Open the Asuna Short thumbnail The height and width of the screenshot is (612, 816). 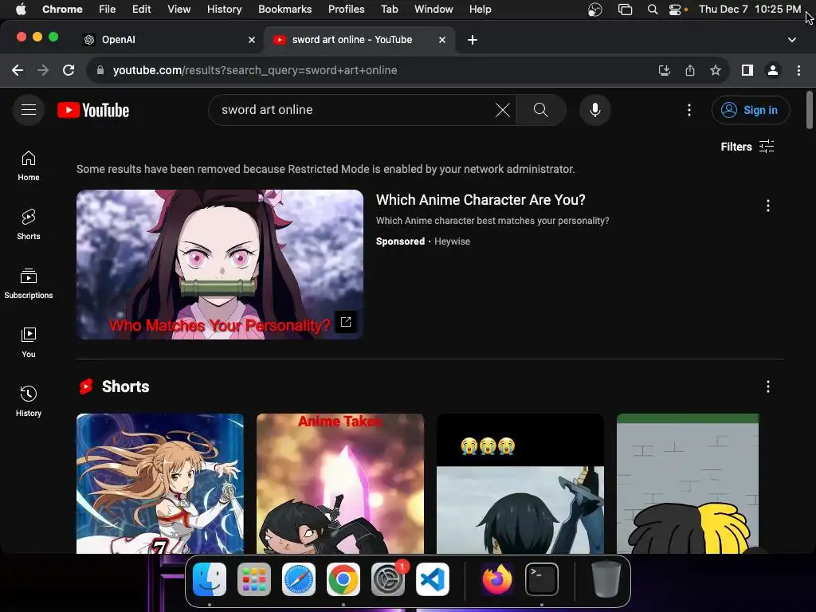pyautogui.click(x=159, y=484)
